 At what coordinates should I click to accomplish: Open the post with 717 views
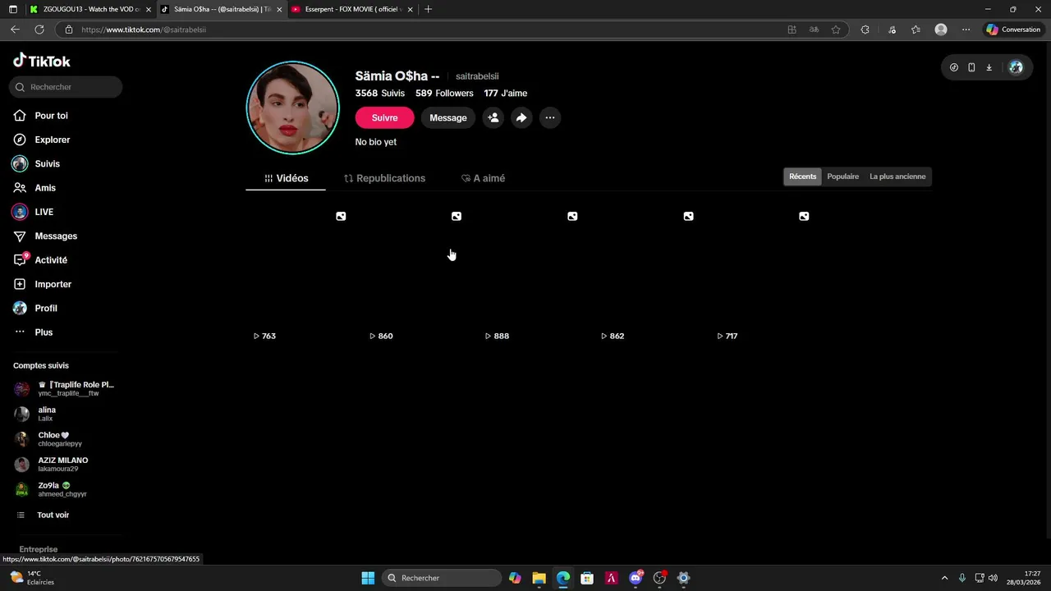click(x=763, y=274)
